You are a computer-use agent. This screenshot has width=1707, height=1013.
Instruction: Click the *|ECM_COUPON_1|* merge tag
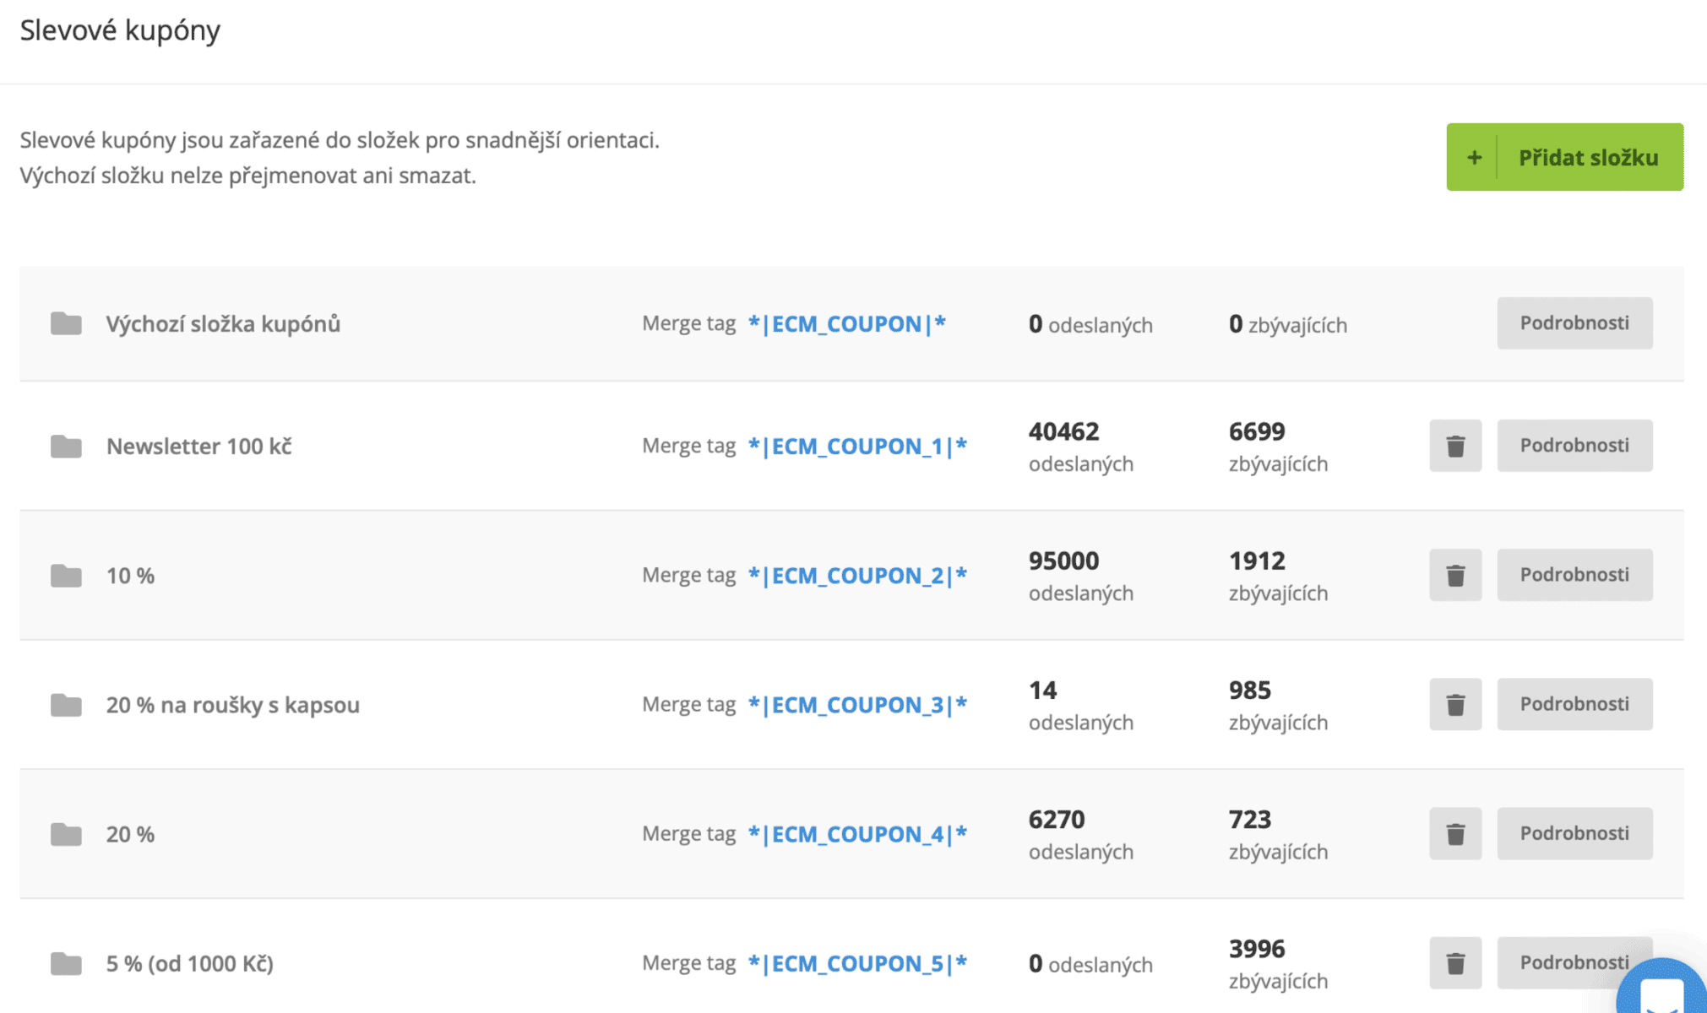pos(856,446)
